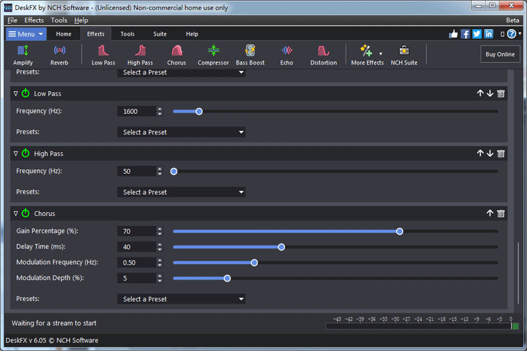The height and width of the screenshot is (351, 527).
Task: Delete the Low Pass effect with trash icon
Action: coord(501,94)
